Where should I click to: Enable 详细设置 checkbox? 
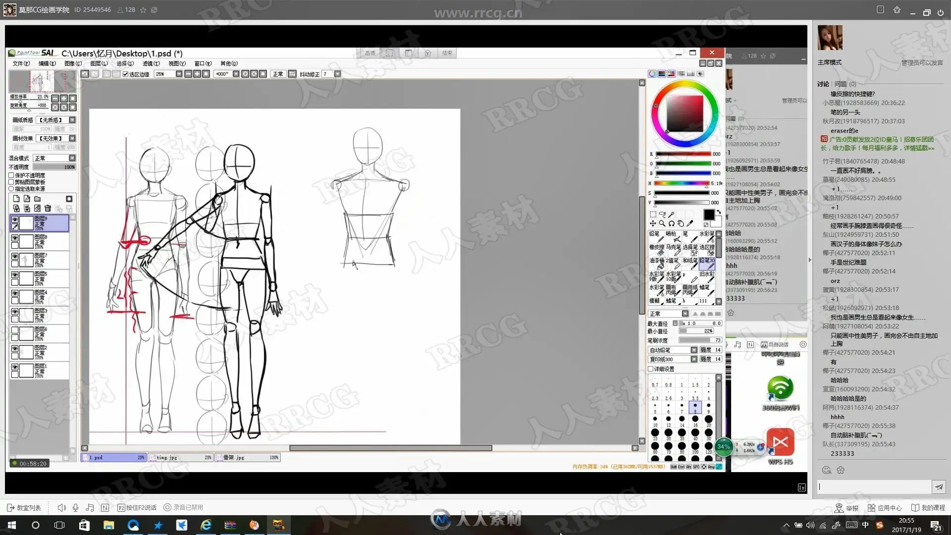tap(651, 369)
